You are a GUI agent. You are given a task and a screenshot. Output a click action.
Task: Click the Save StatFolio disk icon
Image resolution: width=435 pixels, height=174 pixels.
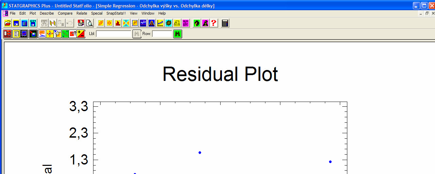(16, 23)
